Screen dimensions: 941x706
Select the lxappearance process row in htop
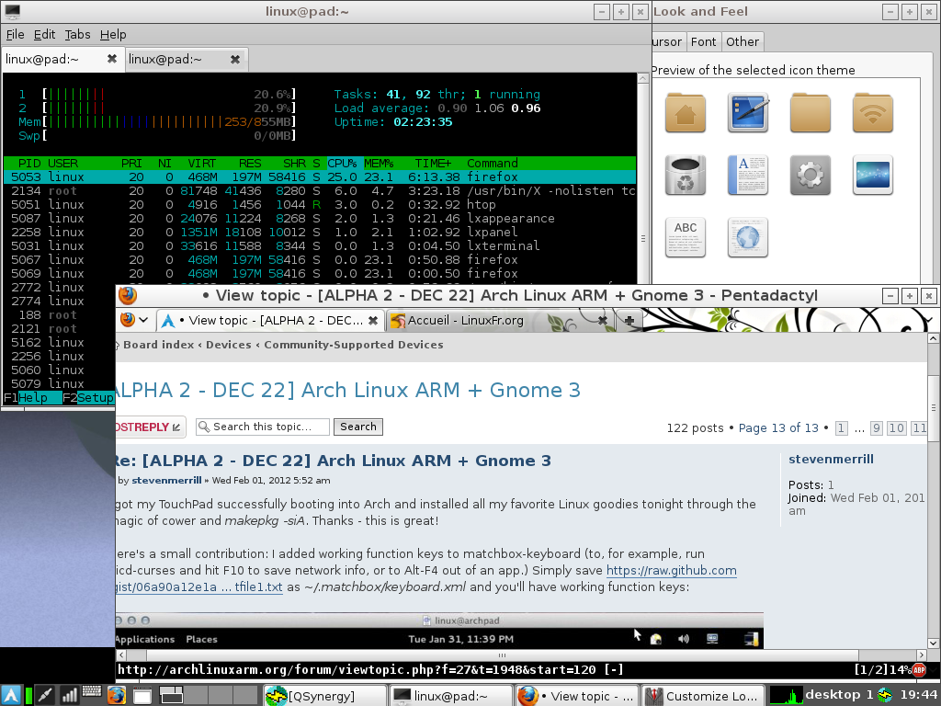tap(320, 219)
